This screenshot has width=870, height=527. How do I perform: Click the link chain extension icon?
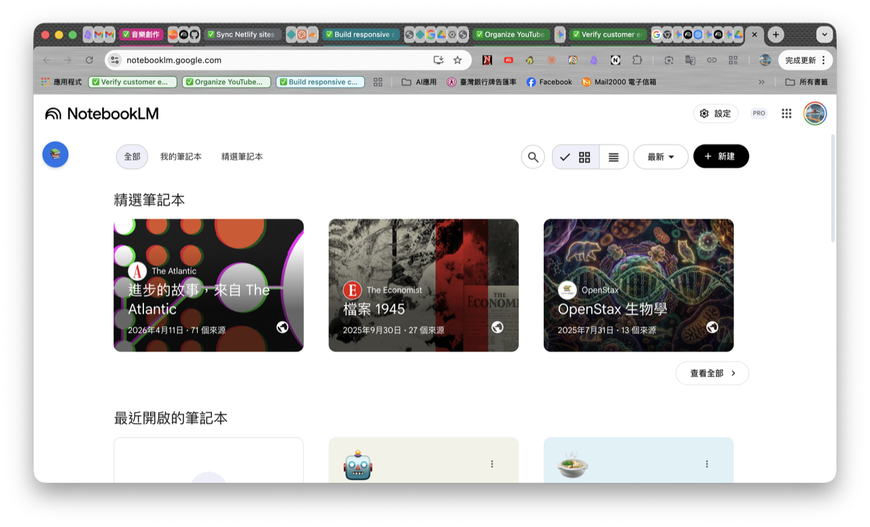pyautogui.click(x=712, y=60)
